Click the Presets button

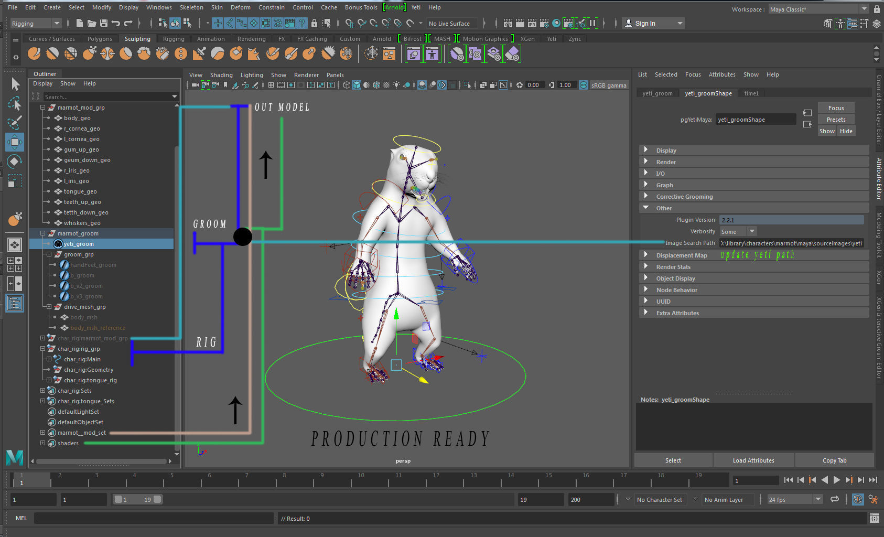coord(836,119)
